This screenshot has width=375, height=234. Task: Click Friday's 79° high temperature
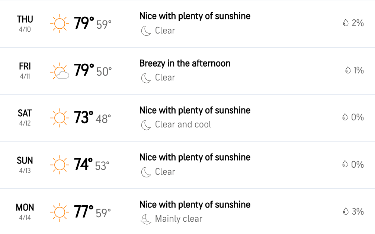(x=84, y=70)
